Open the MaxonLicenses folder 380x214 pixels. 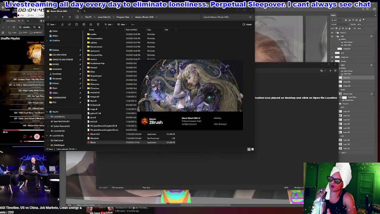96,47
